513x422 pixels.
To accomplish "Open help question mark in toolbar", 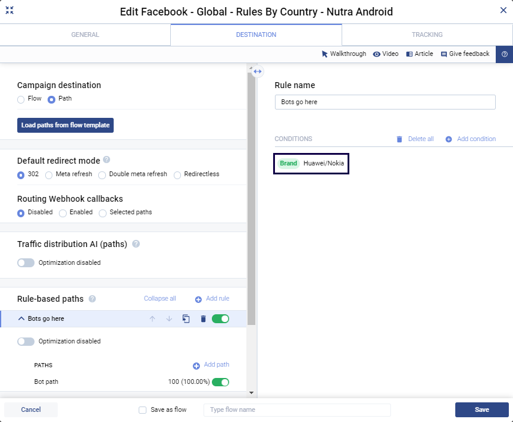I will point(504,54).
